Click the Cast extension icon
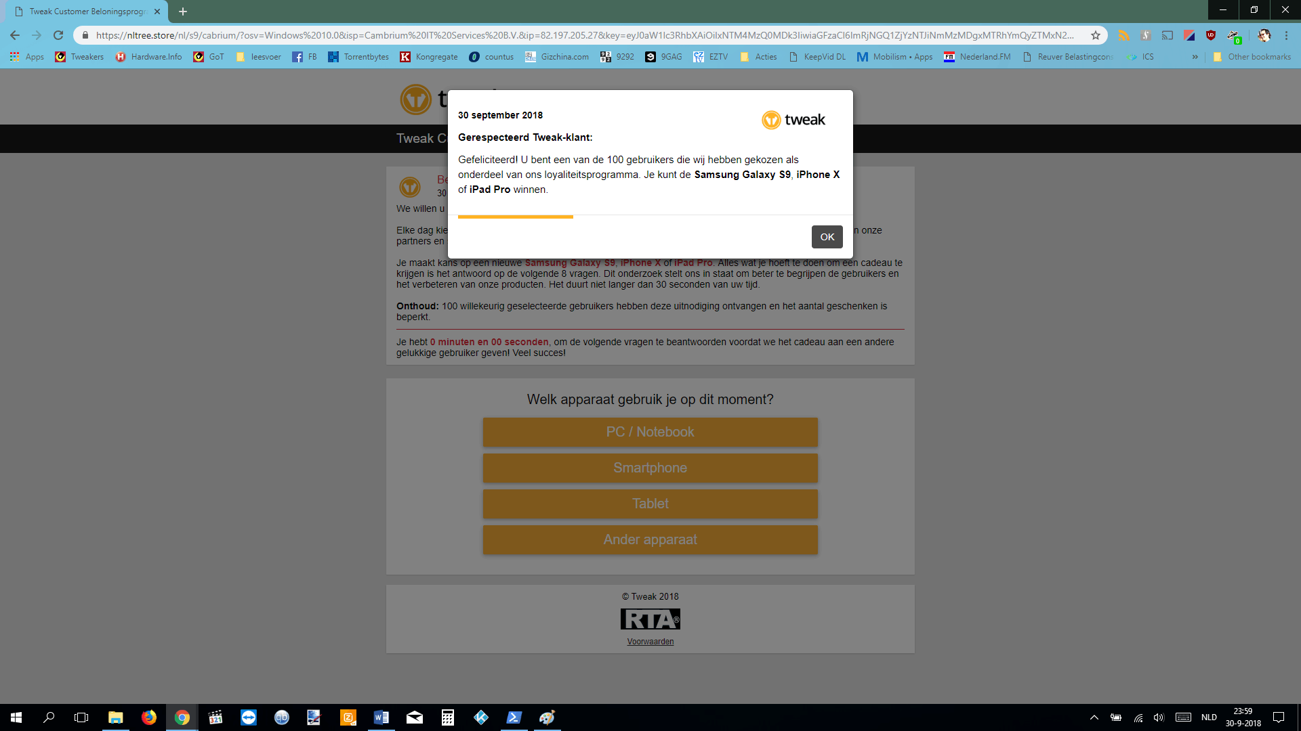Viewport: 1301px width, 731px height. 1168,35
